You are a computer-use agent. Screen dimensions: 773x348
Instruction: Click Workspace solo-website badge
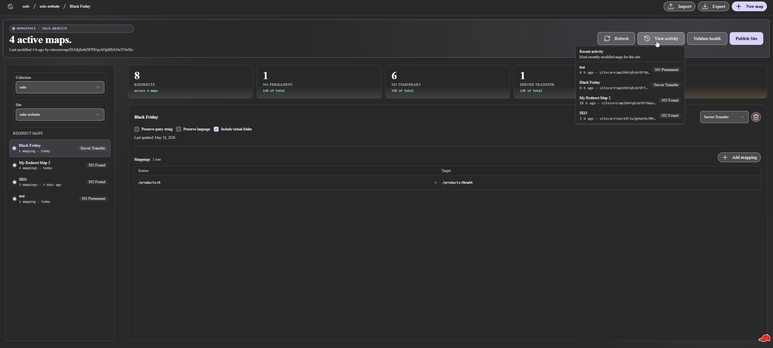[x=72, y=28]
